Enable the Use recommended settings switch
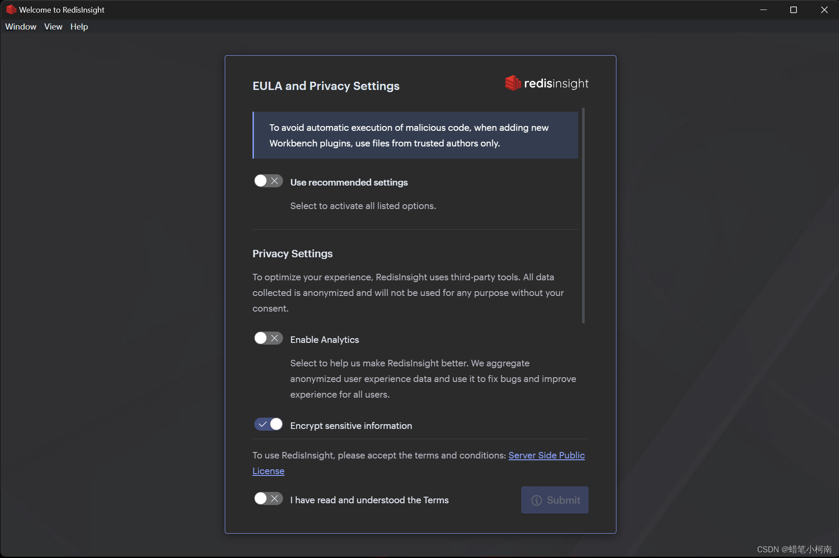 pyautogui.click(x=268, y=181)
